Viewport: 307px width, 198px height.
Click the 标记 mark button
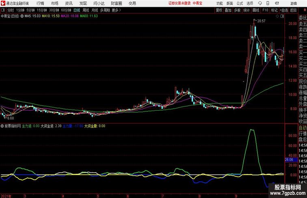tap(274, 10)
